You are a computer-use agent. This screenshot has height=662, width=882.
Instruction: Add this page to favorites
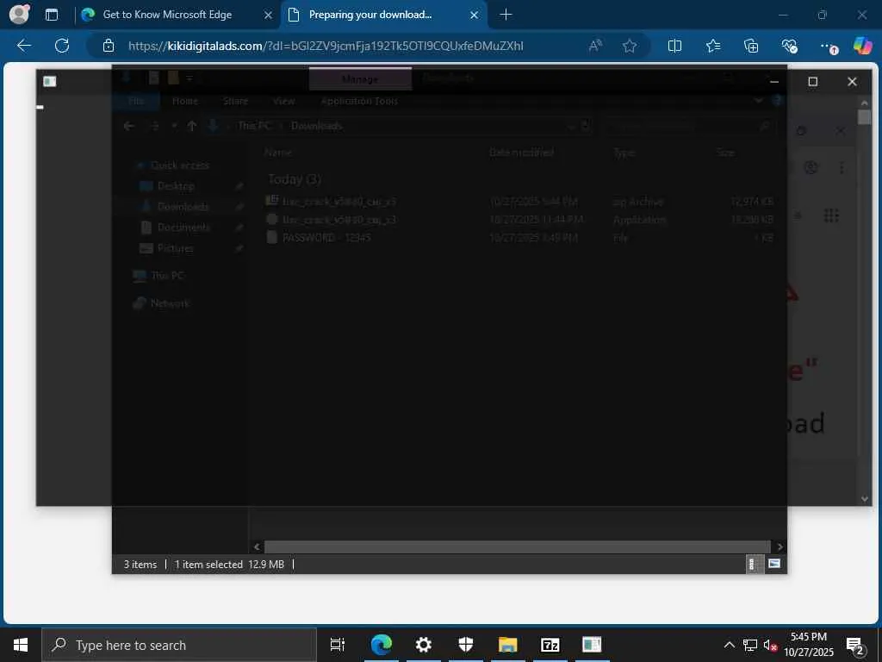tap(630, 46)
